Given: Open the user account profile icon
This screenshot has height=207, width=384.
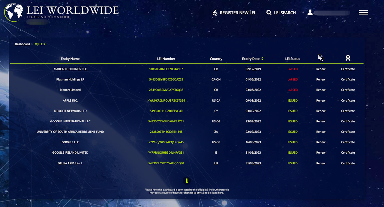Looking at the screenshot, I should click(310, 13).
